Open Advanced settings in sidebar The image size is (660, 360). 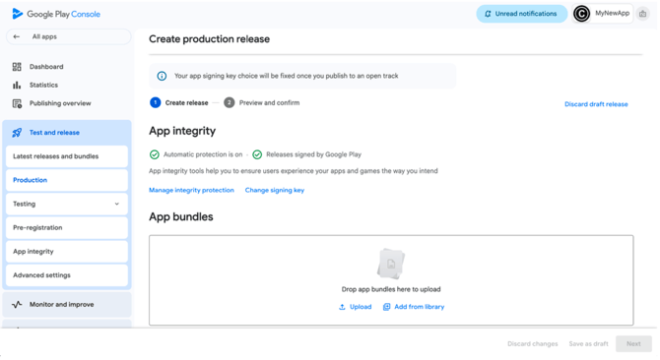(67, 275)
